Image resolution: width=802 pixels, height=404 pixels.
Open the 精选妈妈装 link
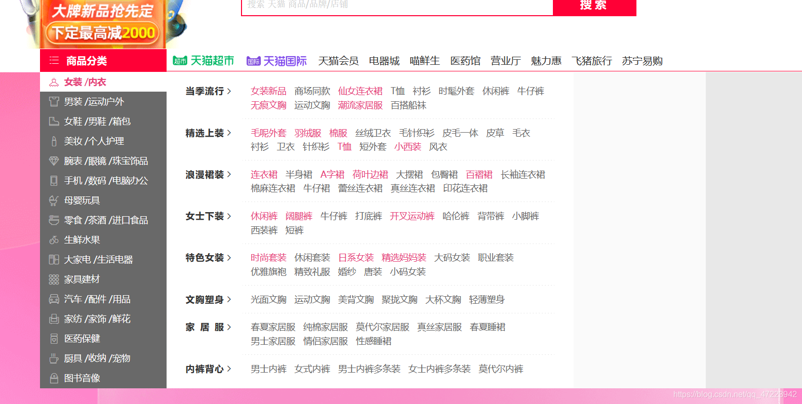404,258
